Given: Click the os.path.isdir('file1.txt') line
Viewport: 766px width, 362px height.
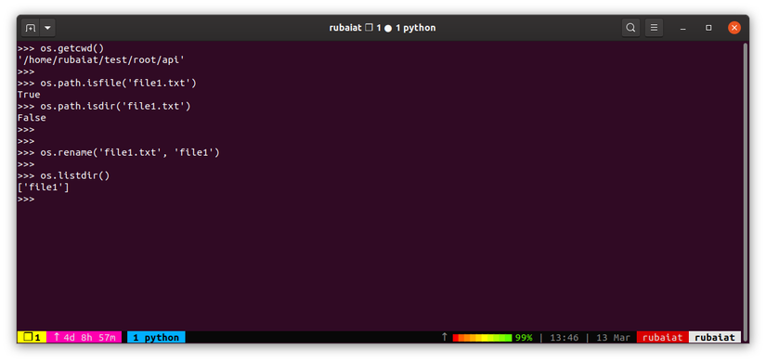Looking at the screenshot, I should tap(104, 107).
